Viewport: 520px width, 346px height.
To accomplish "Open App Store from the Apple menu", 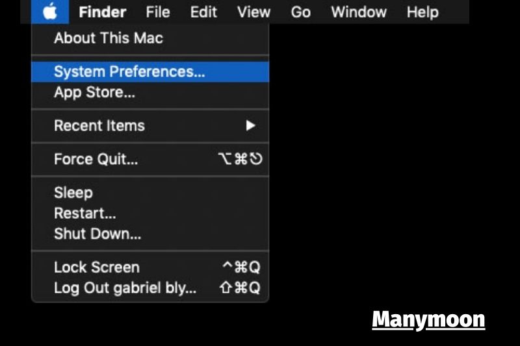I will coord(150,92).
